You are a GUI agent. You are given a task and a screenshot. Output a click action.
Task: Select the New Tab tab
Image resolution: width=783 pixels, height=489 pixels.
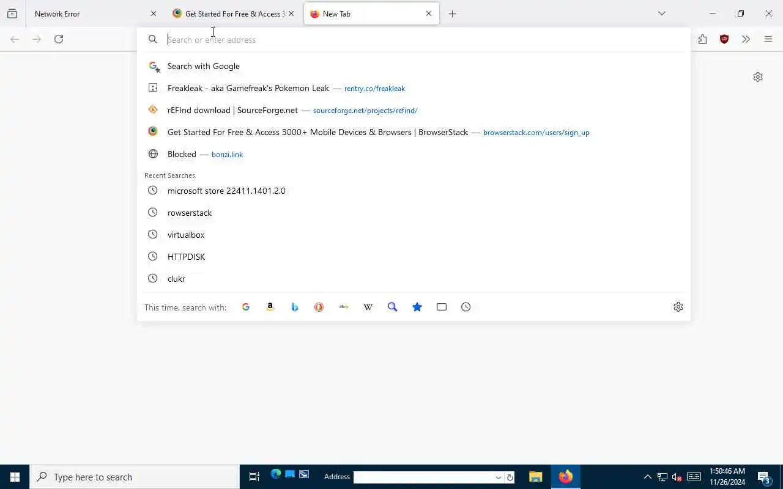tap(371, 13)
